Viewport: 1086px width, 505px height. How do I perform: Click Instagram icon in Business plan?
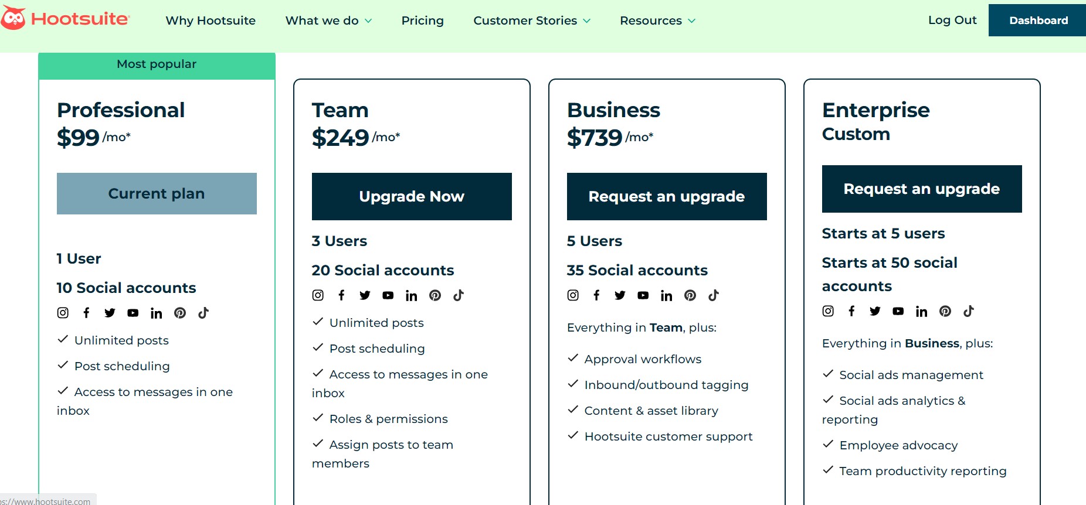(x=573, y=295)
